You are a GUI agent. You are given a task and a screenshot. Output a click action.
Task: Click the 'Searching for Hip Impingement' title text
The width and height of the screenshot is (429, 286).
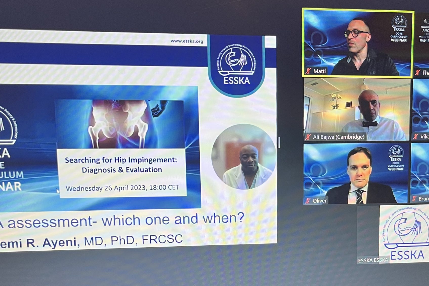[x=121, y=160]
